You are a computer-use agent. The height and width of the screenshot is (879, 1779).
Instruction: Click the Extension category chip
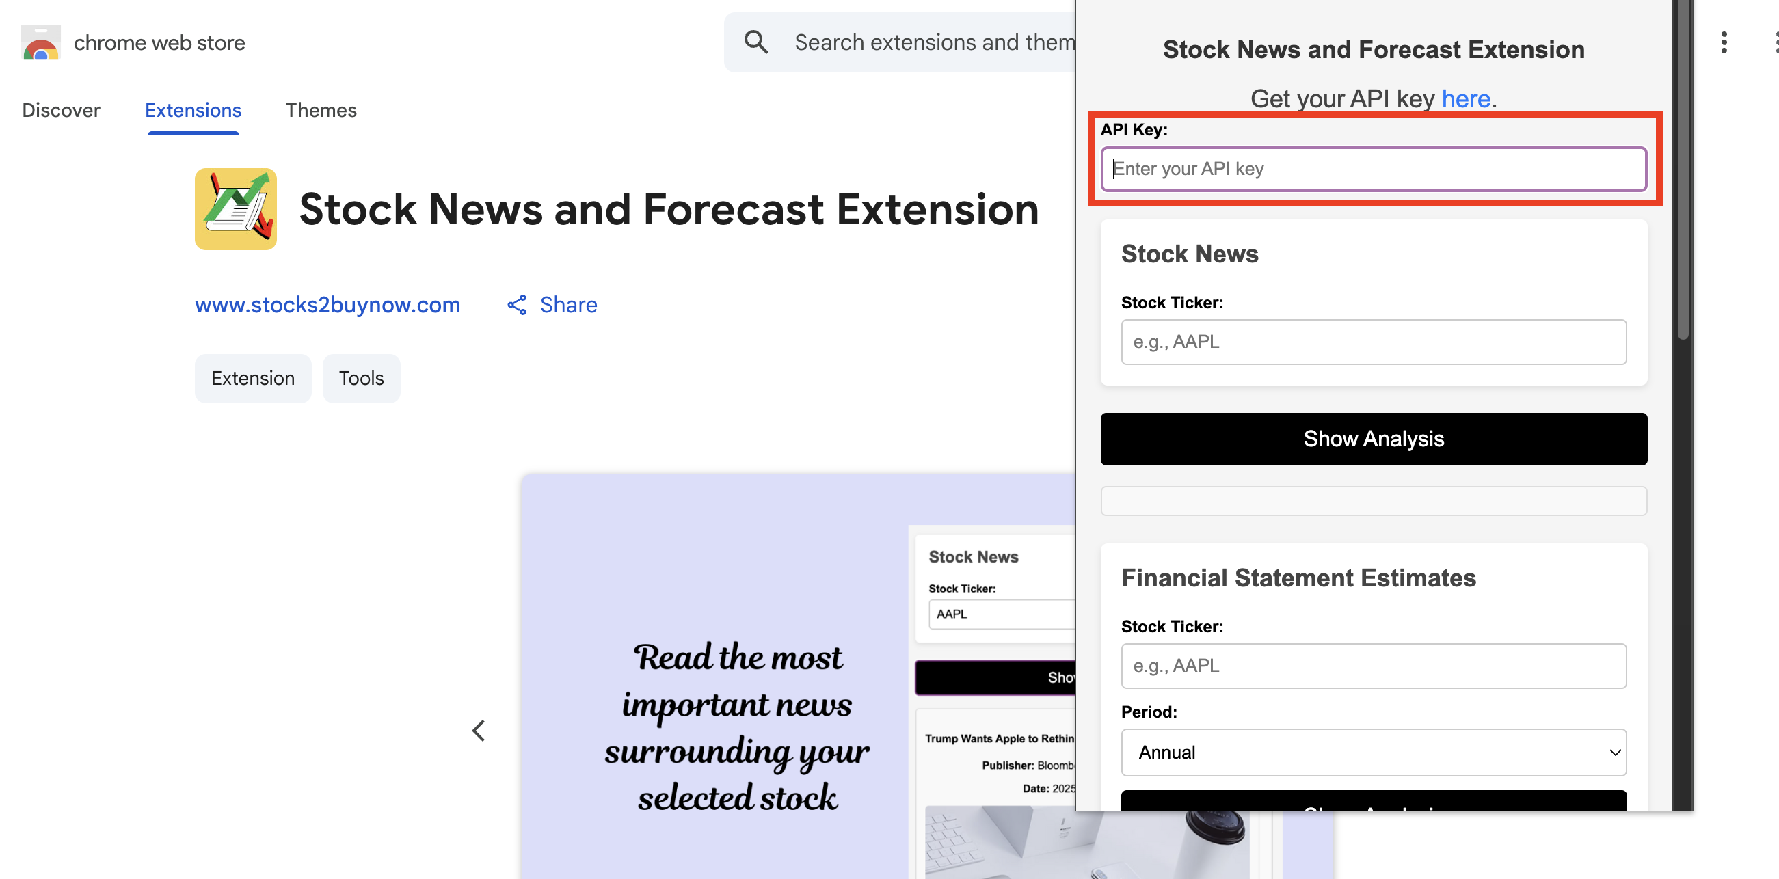(x=253, y=379)
